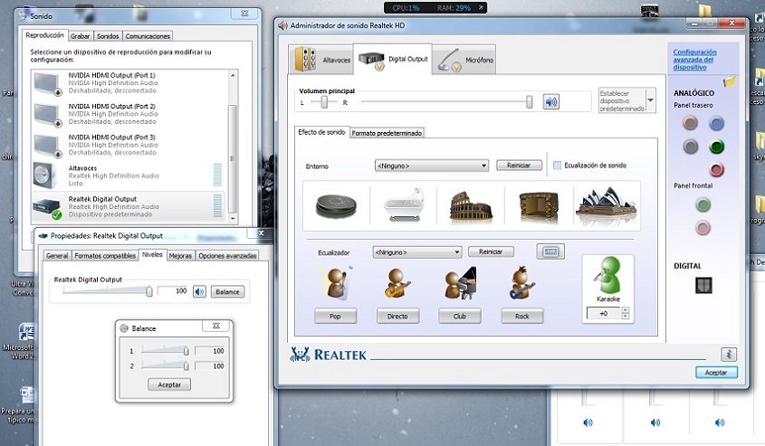Click scroll down arrow in device list
This screenshot has width=765, height=446.
[x=233, y=219]
